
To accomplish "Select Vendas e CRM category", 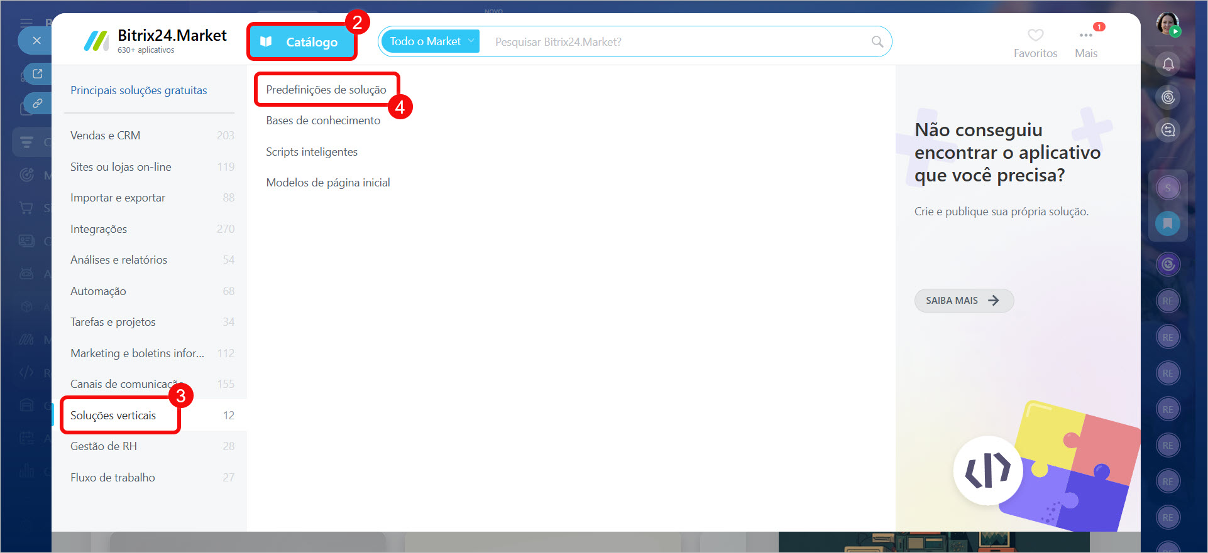I will coord(106,136).
